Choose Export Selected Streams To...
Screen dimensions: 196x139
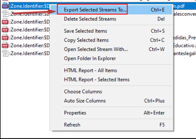95,10
